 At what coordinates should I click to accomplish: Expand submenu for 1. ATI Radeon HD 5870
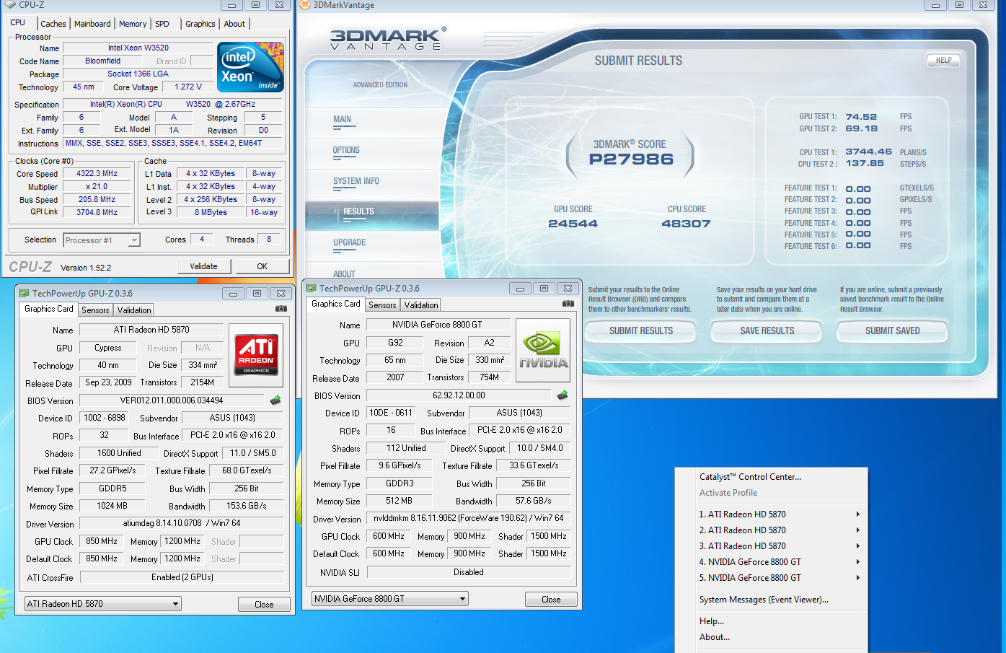click(858, 514)
